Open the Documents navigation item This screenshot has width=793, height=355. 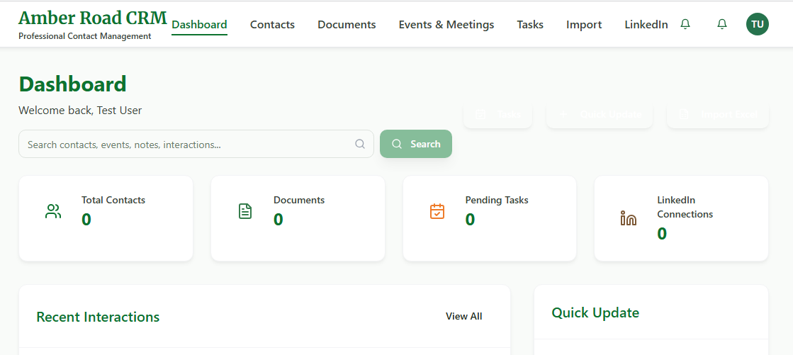point(347,24)
